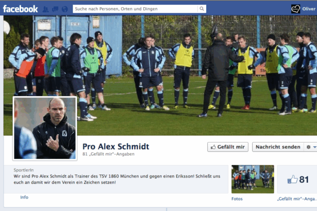
Task: Click the Oliver username link
Action: click(x=309, y=9)
